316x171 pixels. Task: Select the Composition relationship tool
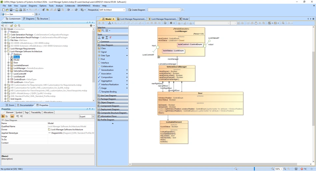pyautogui.click(x=106, y=77)
